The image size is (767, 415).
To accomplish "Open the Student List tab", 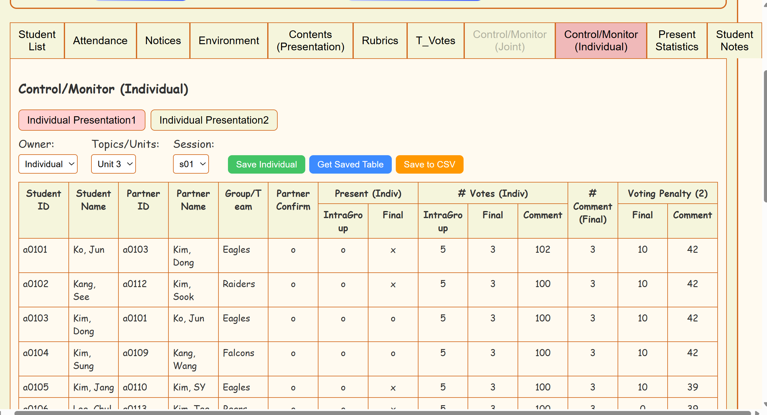I will point(37,40).
